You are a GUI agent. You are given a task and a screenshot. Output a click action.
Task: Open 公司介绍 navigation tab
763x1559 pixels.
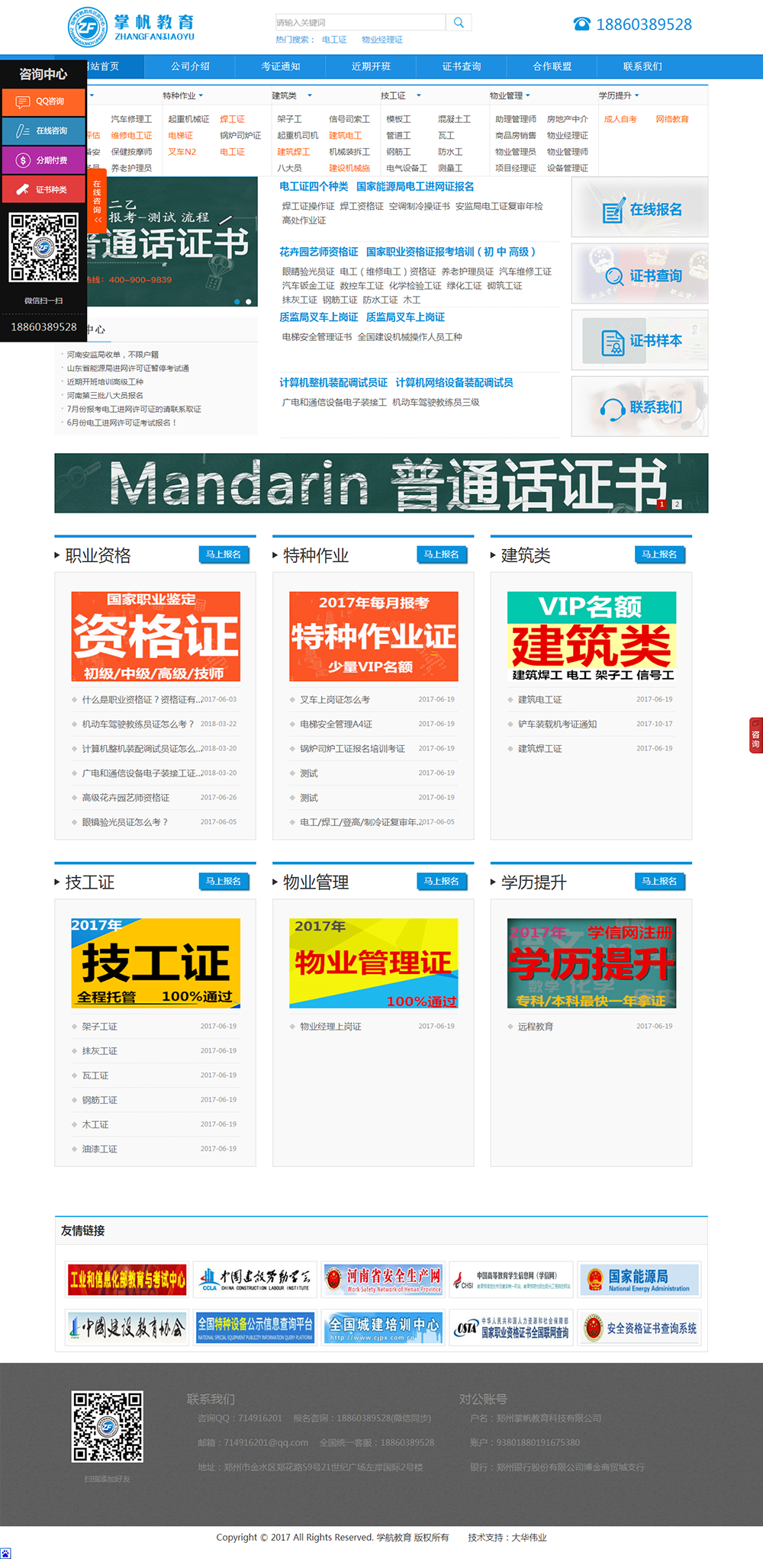[190, 67]
